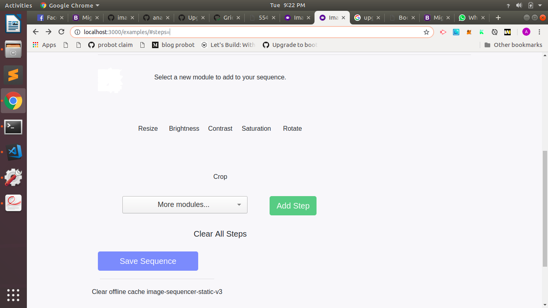Select the Resize module
The width and height of the screenshot is (548, 308).
coord(148,129)
